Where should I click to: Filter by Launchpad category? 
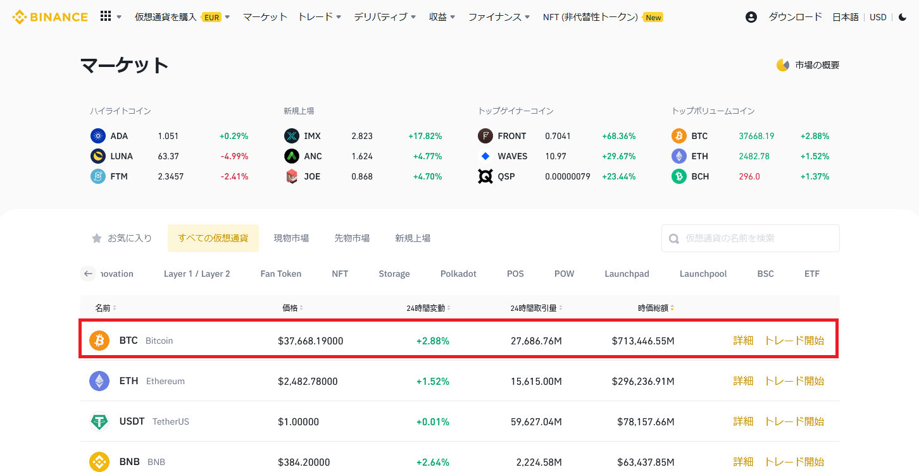click(627, 274)
